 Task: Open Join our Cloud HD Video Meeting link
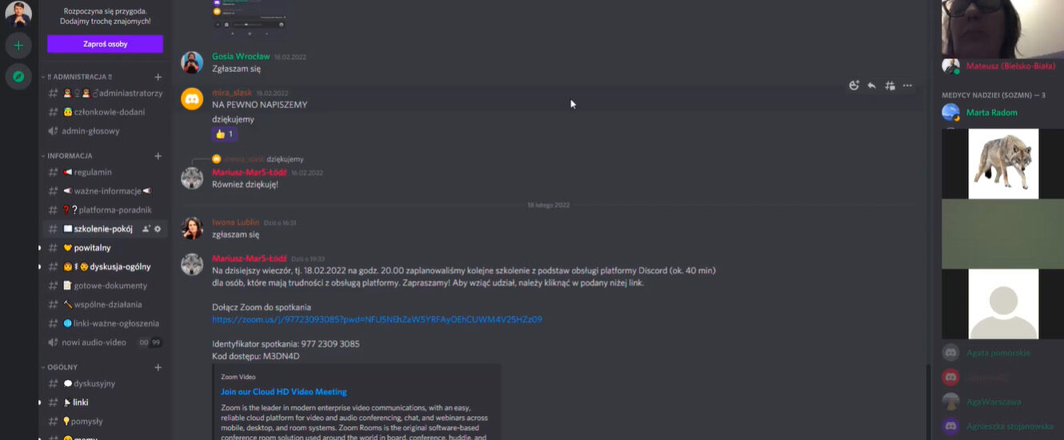pyautogui.click(x=284, y=392)
